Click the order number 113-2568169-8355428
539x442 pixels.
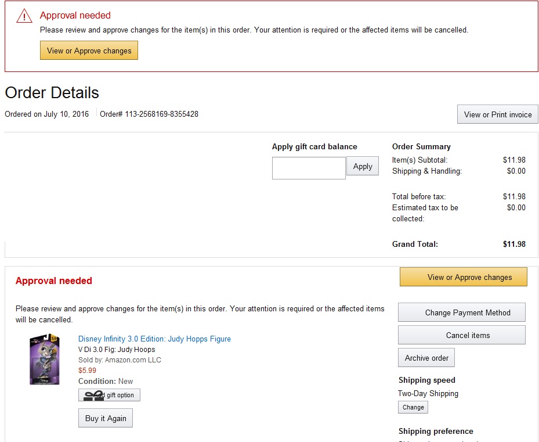pyautogui.click(x=161, y=114)
